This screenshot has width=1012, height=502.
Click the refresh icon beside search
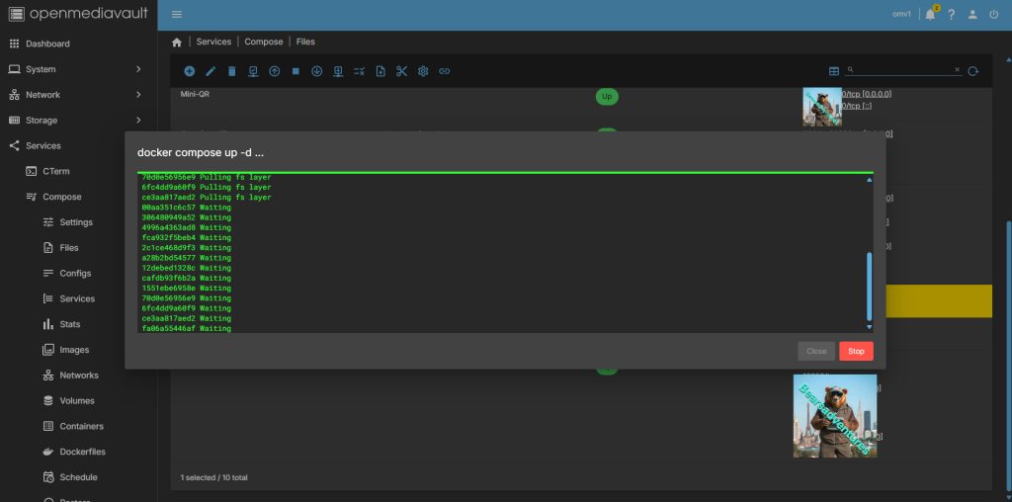(973, 71)
